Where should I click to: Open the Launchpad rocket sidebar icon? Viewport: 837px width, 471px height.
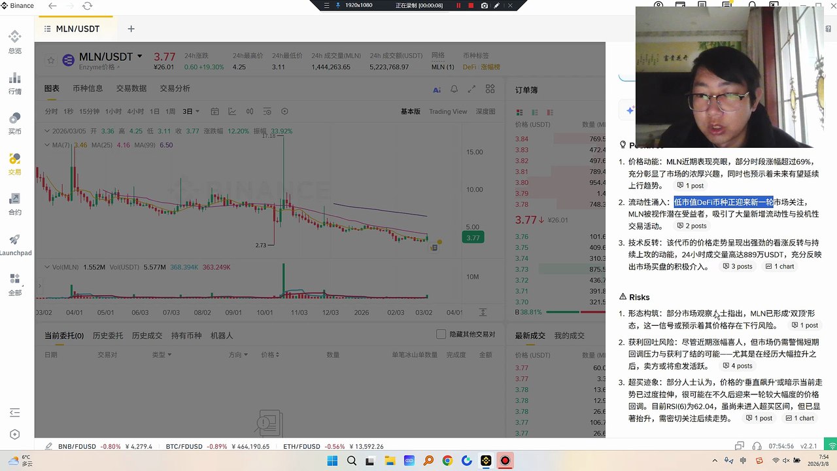pos(14,244)
